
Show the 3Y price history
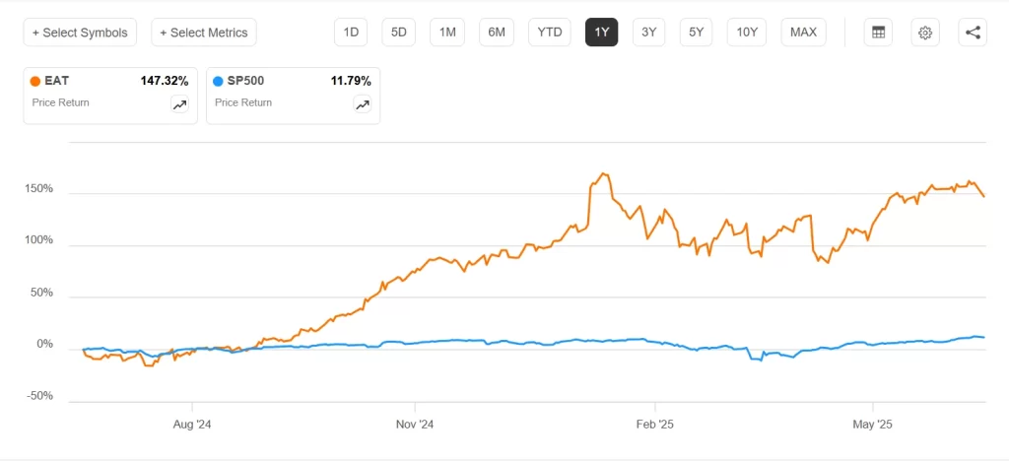[x=648, y=33]
